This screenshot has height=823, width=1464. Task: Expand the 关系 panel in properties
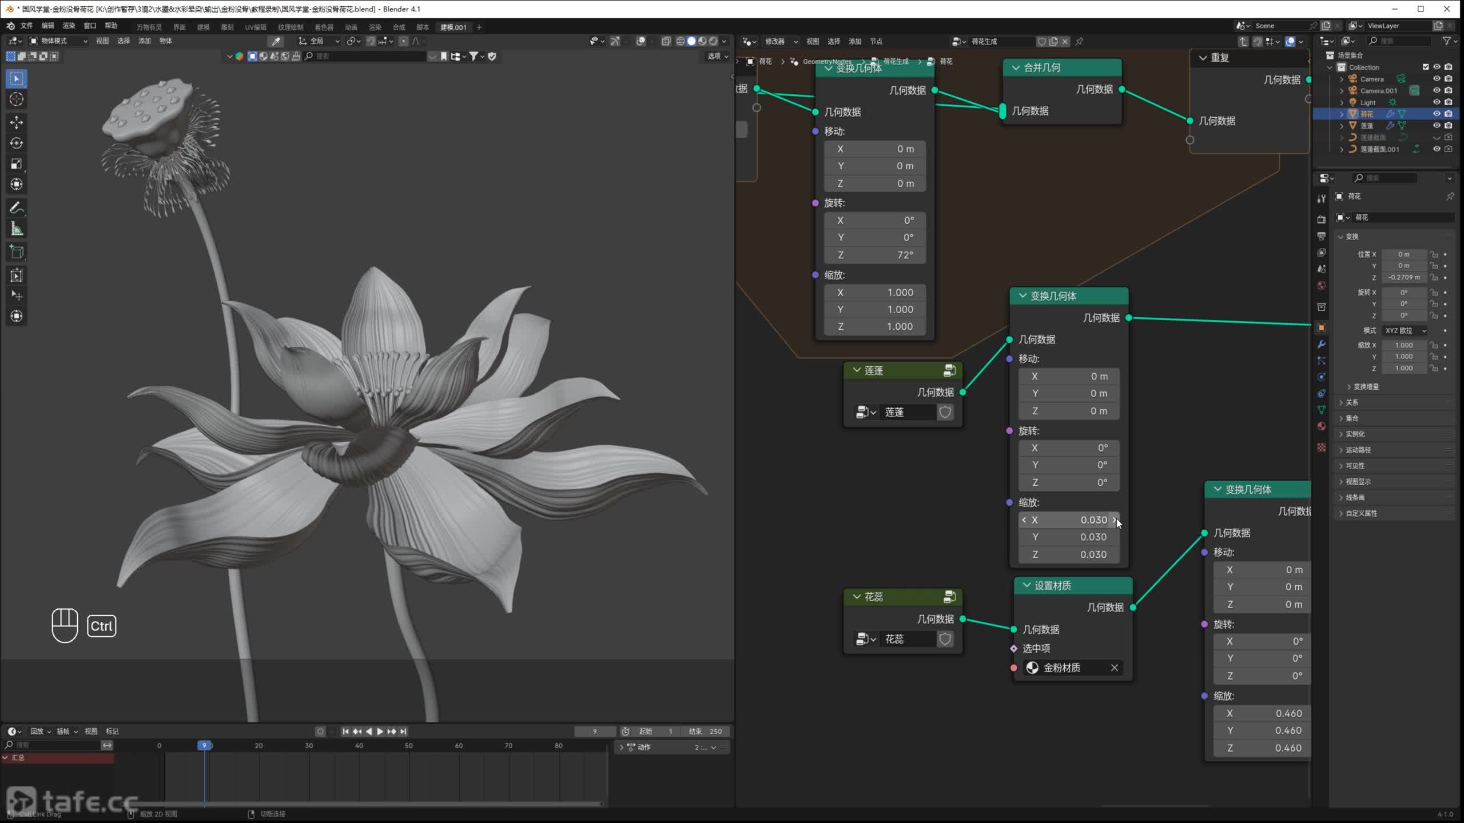tap(1352, 402)
